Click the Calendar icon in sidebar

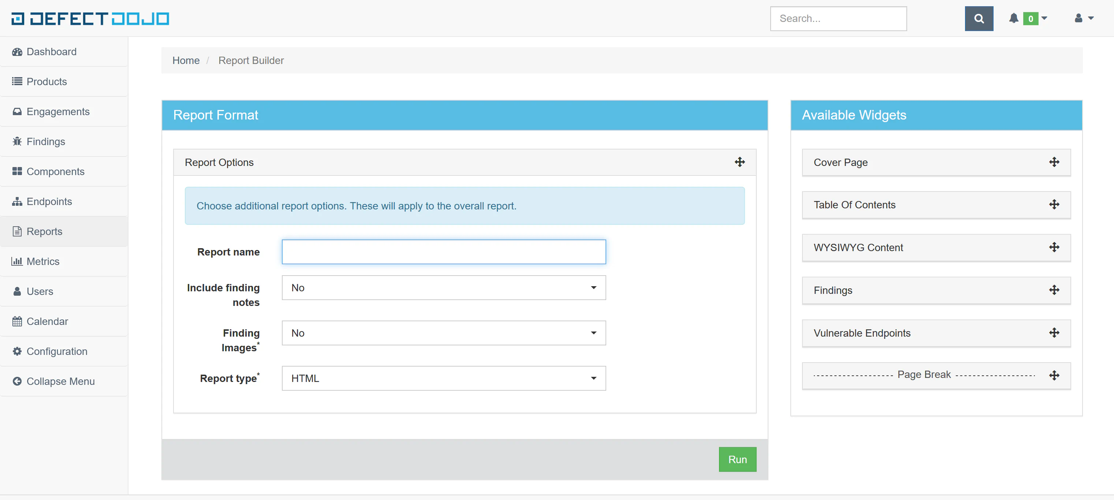click(18, 321)
